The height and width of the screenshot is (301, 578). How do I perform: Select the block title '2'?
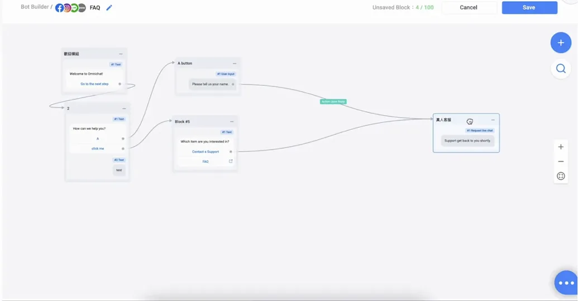coord(68,109)
